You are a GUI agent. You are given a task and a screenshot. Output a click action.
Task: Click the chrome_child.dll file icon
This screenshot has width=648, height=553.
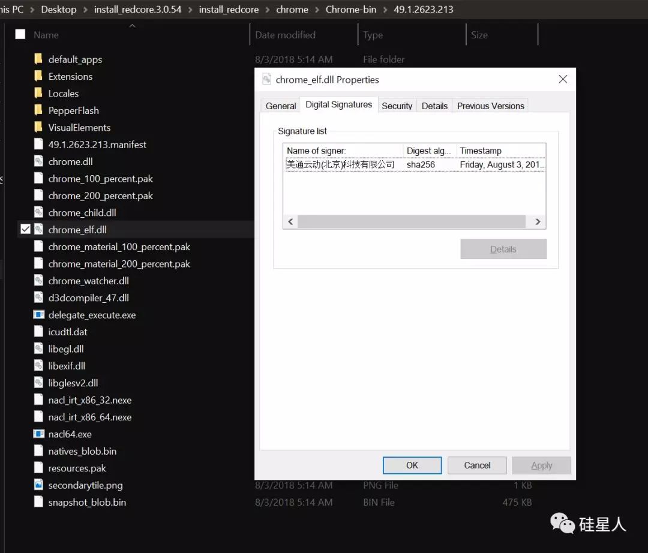pos(38,212)
